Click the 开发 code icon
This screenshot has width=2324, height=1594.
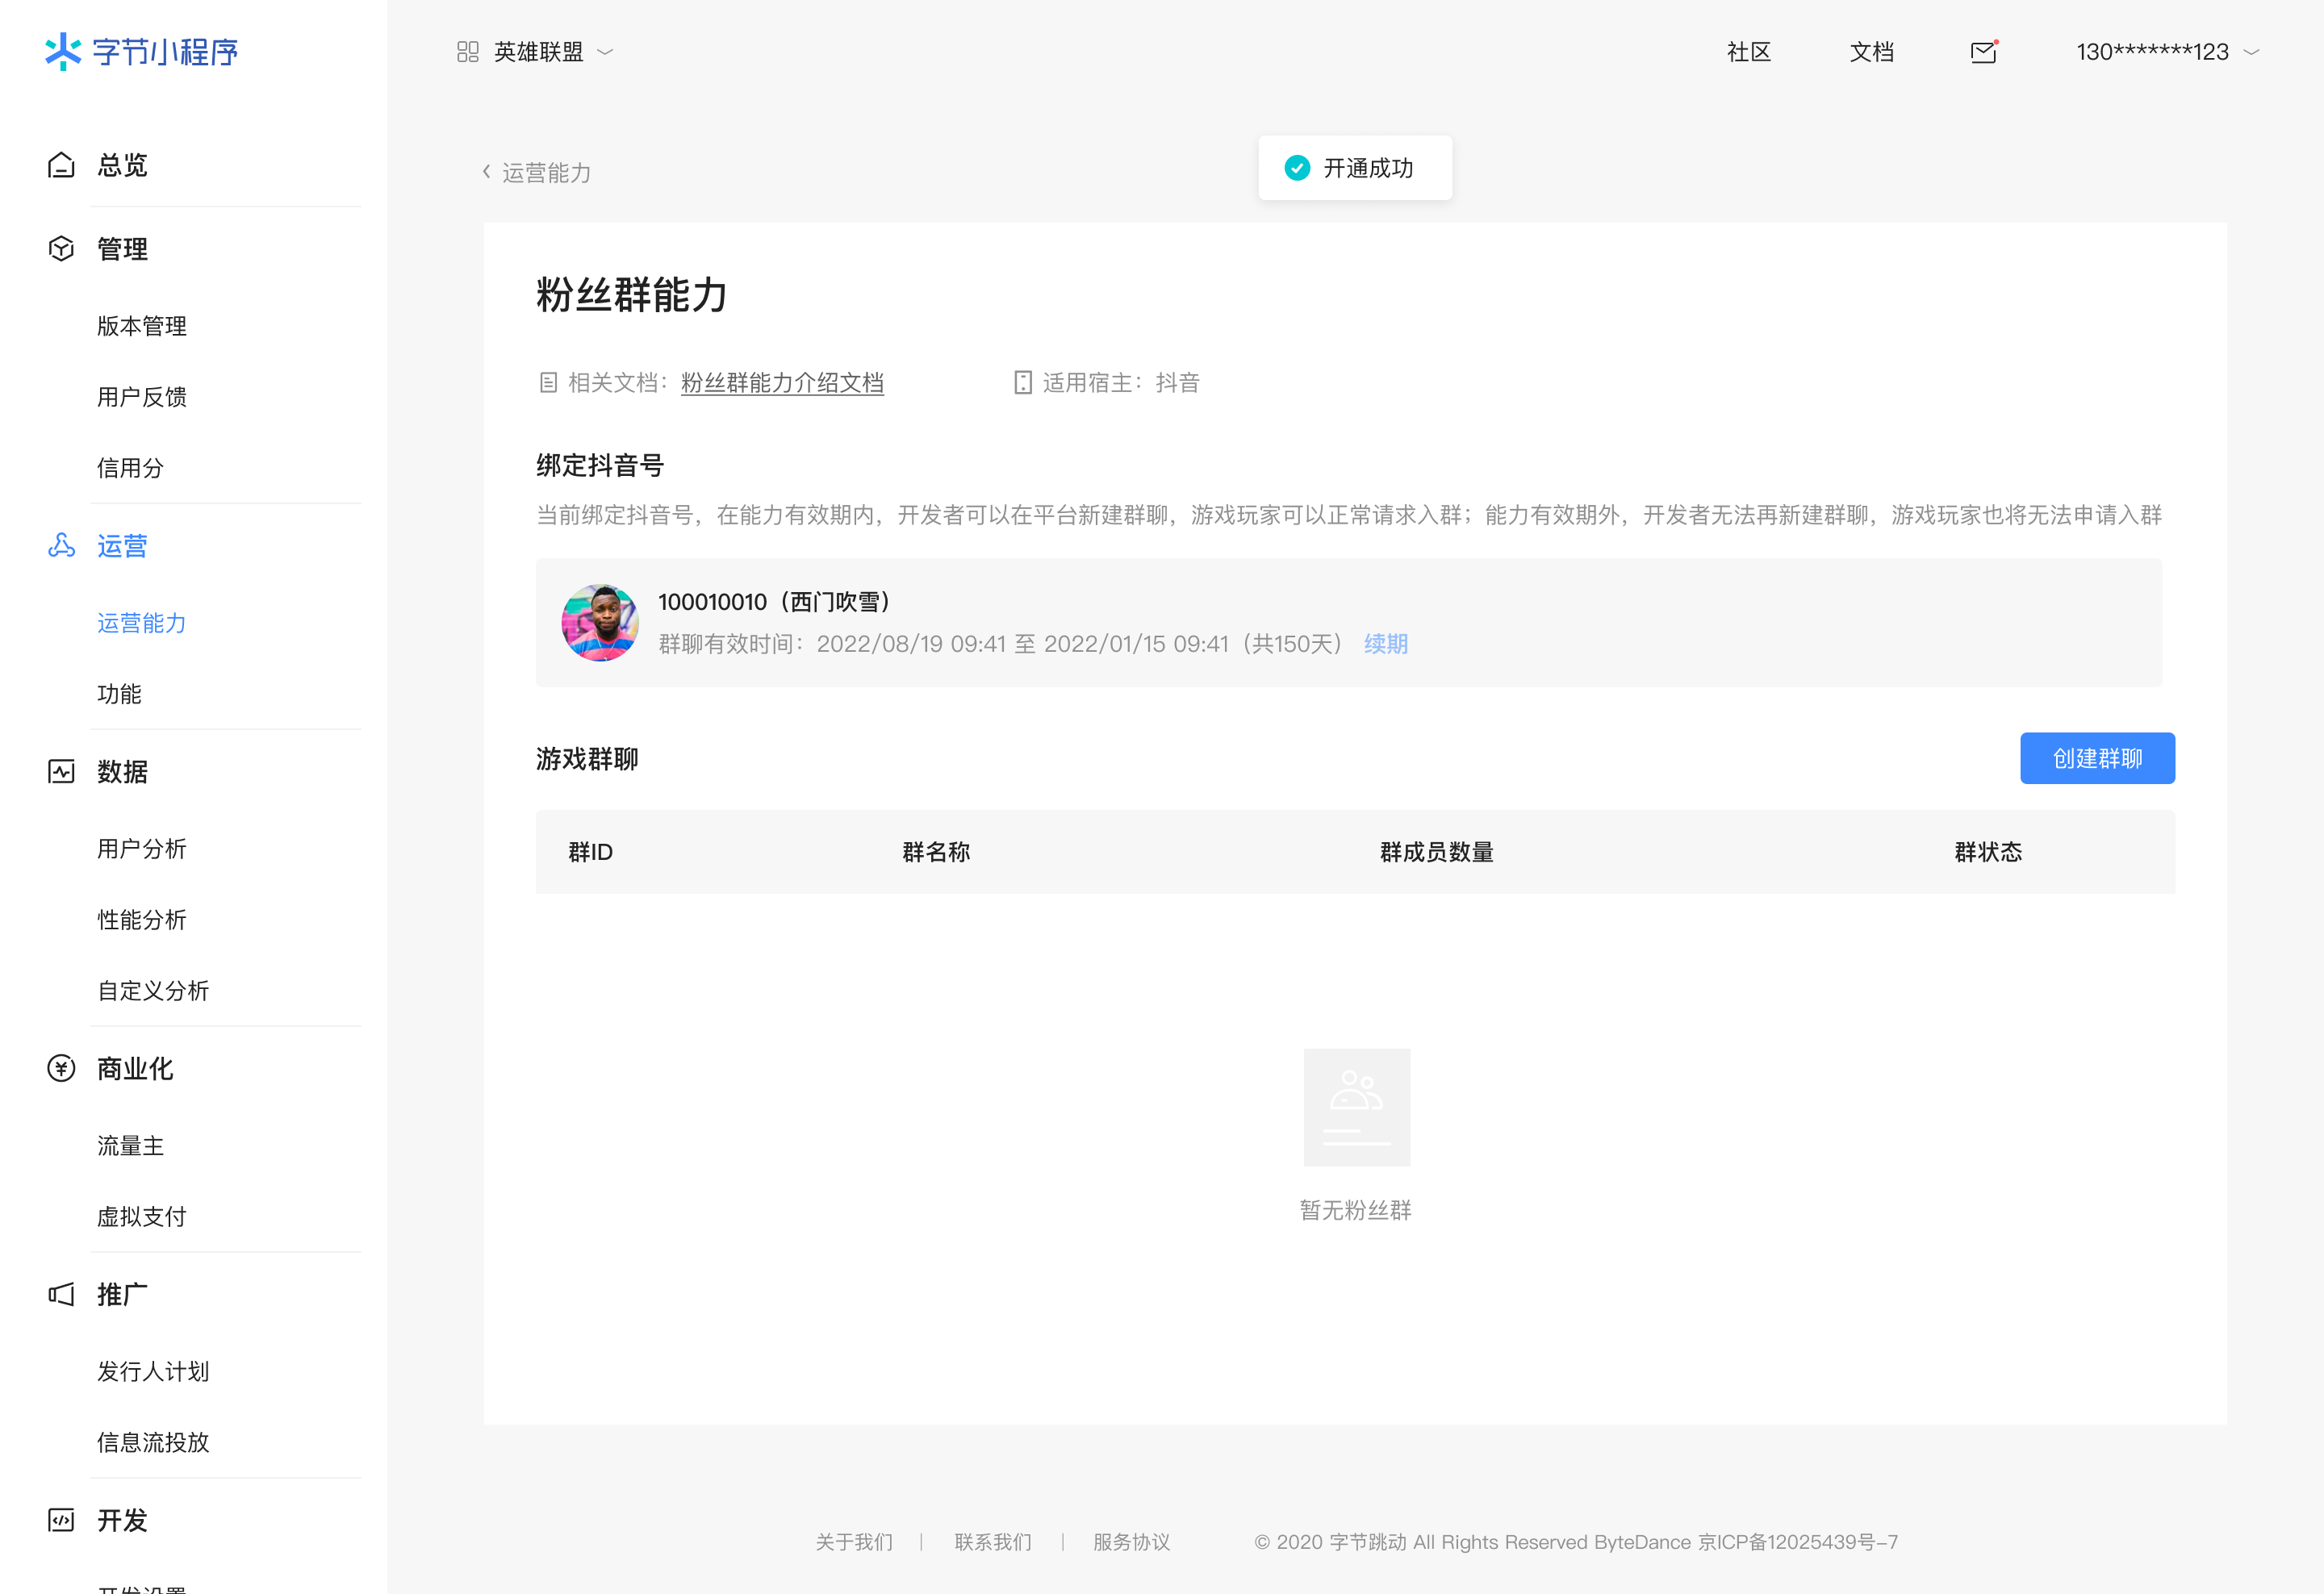click(x=61, y=1520)
